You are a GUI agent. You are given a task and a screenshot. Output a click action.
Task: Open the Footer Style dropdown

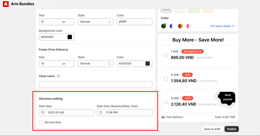click(96, 64)
